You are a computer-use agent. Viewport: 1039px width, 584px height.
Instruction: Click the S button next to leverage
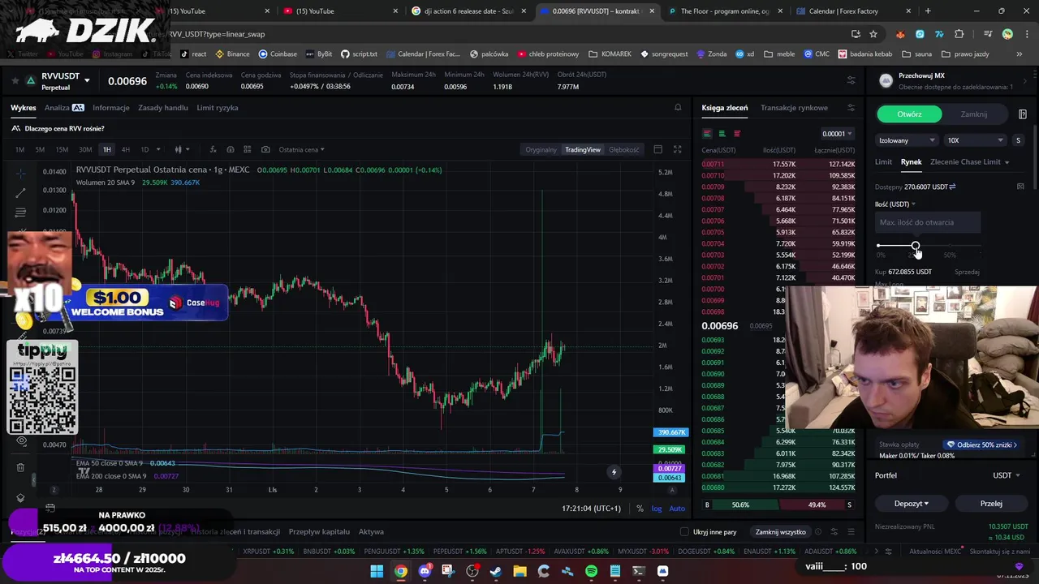point(1018,140)
